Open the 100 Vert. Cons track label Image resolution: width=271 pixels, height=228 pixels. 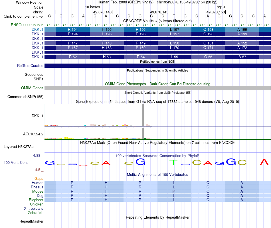point(16,162)
